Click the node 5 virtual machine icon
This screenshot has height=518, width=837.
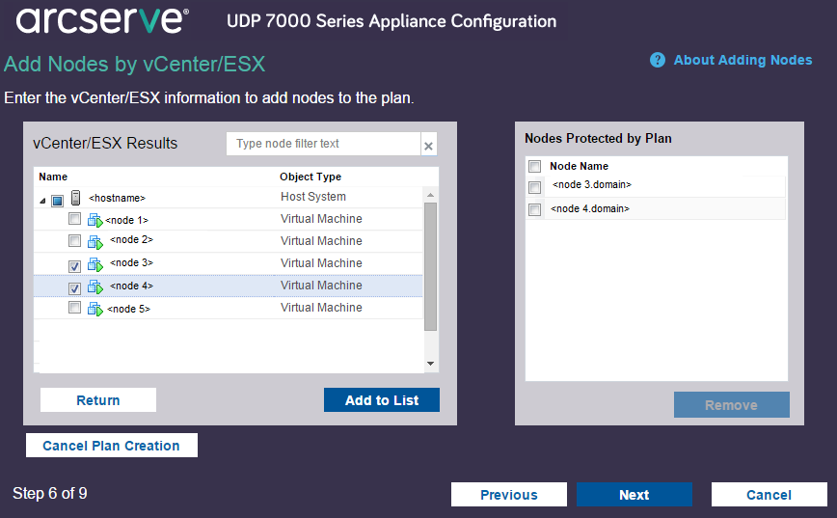tap(95, 309)
